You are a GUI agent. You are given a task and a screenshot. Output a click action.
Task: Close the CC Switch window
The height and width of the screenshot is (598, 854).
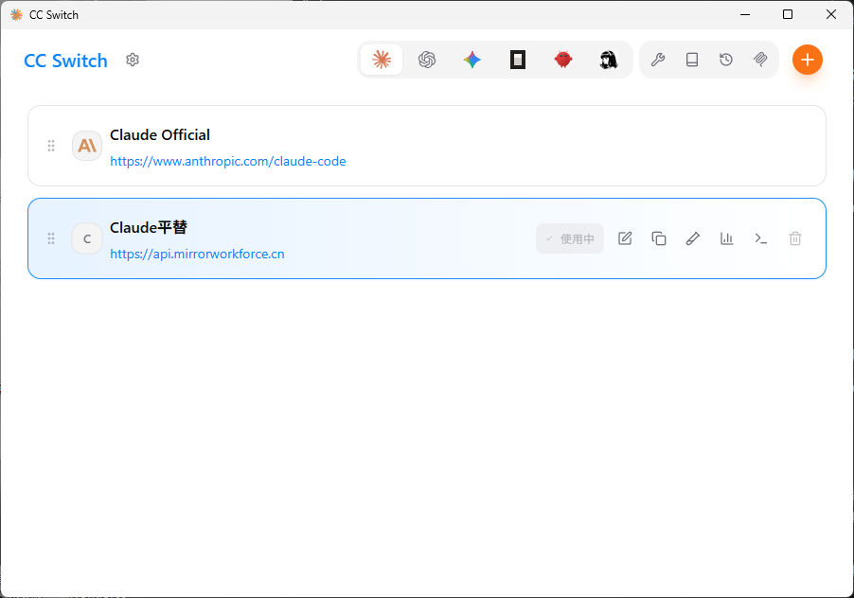click(x=831, y=15)
